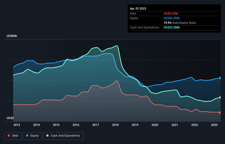The width and height of the screenshot is (225, 144).
Task: Select the 2023 x-axis label
Action: tap(214, 125)
